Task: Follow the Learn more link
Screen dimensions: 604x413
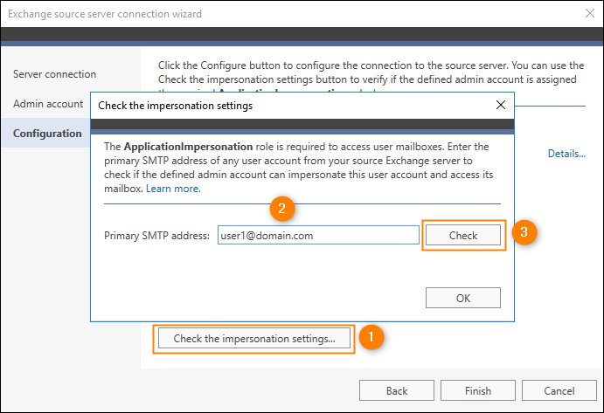Action: tap(173, 189)
